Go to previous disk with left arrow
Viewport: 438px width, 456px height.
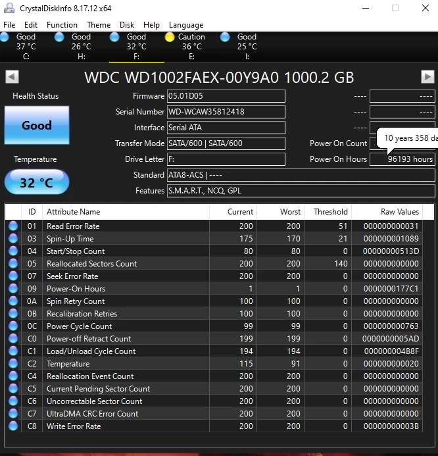point(12,77)
